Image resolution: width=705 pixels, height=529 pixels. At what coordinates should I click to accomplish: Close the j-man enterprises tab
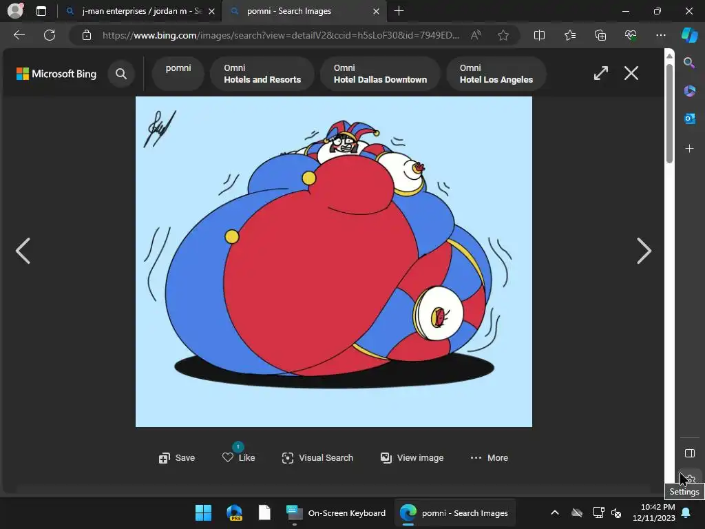click(x=211, y=11)
